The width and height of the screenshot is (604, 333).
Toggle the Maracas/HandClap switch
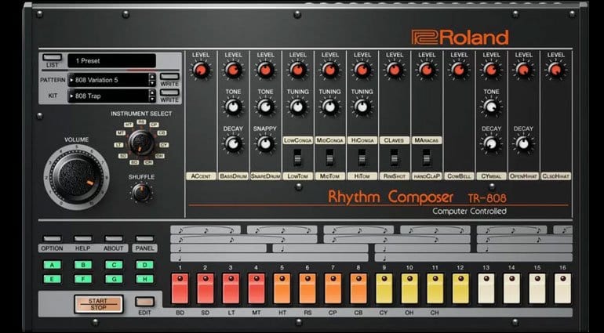point(427,157)
